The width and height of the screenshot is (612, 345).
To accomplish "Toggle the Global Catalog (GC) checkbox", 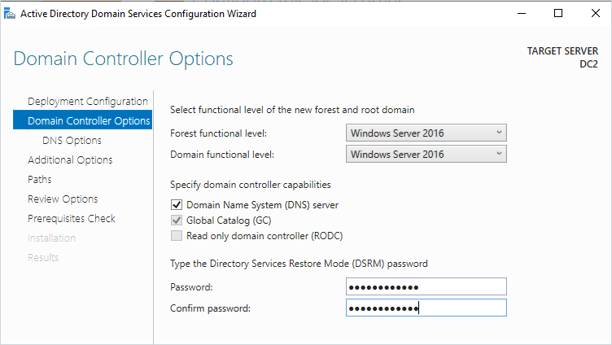I will [x=177, y=221].
